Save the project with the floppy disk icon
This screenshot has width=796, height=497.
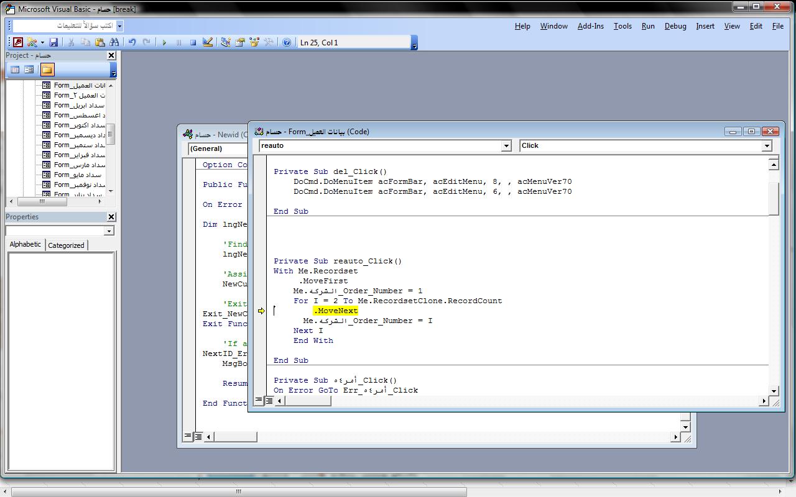click(53, 42)
